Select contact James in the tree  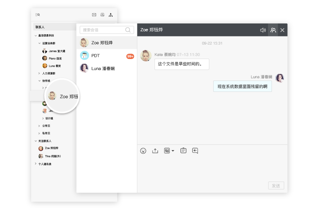point(57,51)
